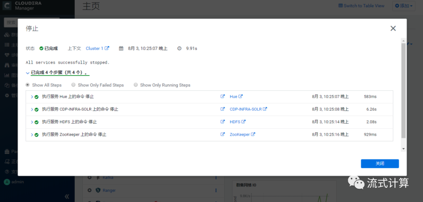
Task: Click the timestamp 8月 3, 10:25:14 晚上
Action: [330, 122]
